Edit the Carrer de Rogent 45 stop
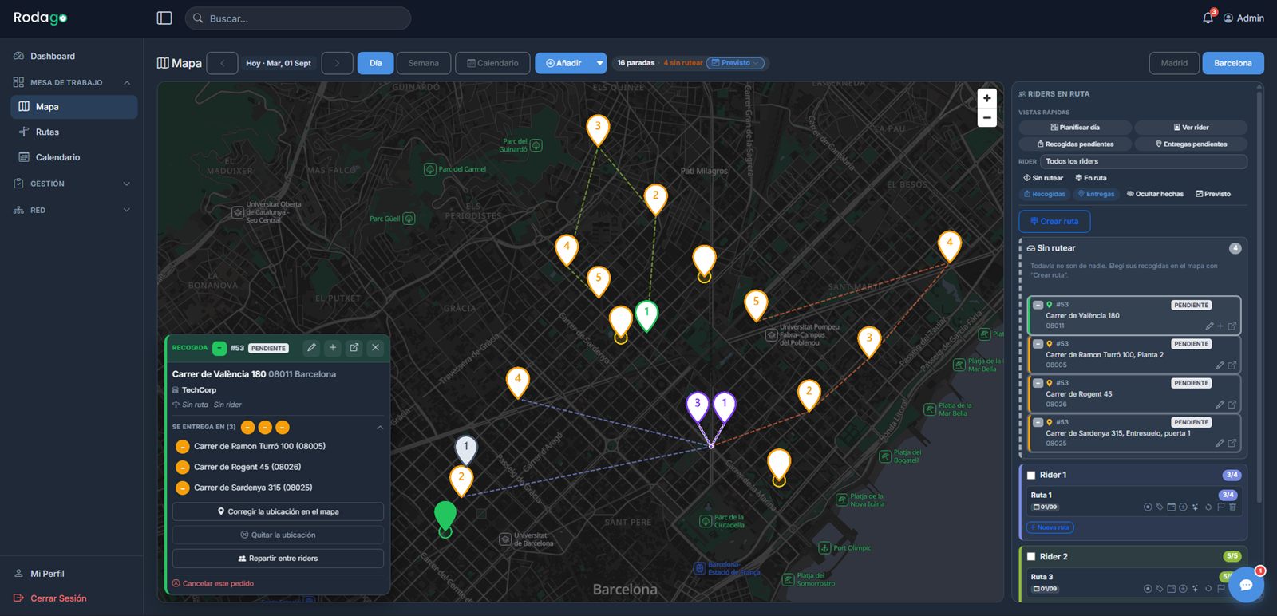This screenshot has height=616, width=1277. (1220, 405)
